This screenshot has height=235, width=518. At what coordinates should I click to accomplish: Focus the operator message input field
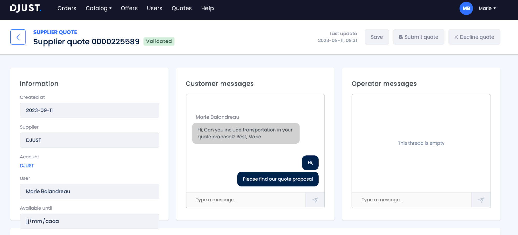pyautogui.click(x=411, y=200)
